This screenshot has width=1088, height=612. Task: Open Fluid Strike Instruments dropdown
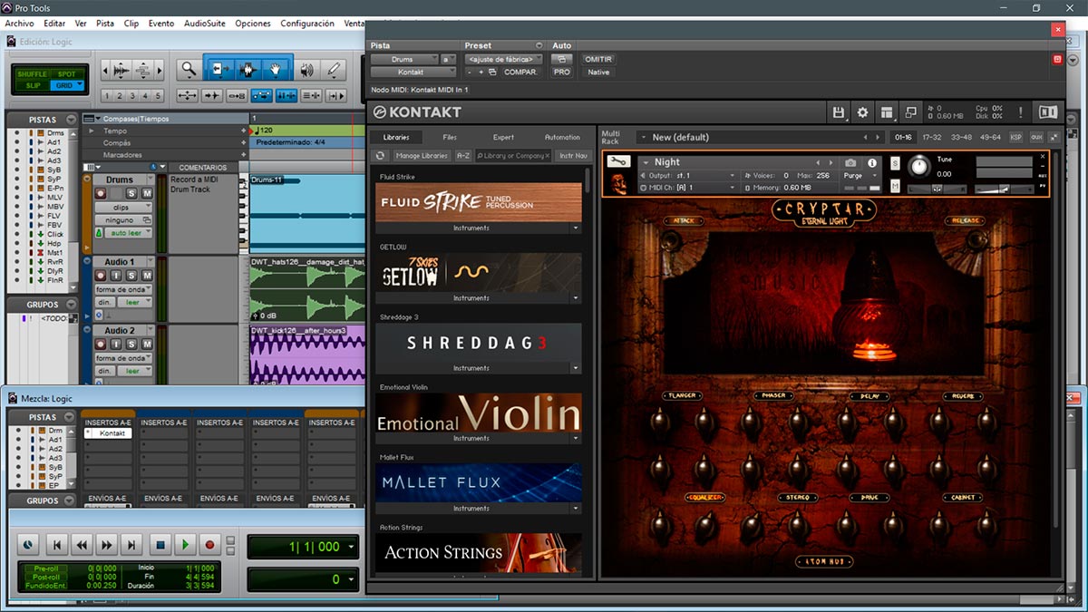[x=576, y=228]
